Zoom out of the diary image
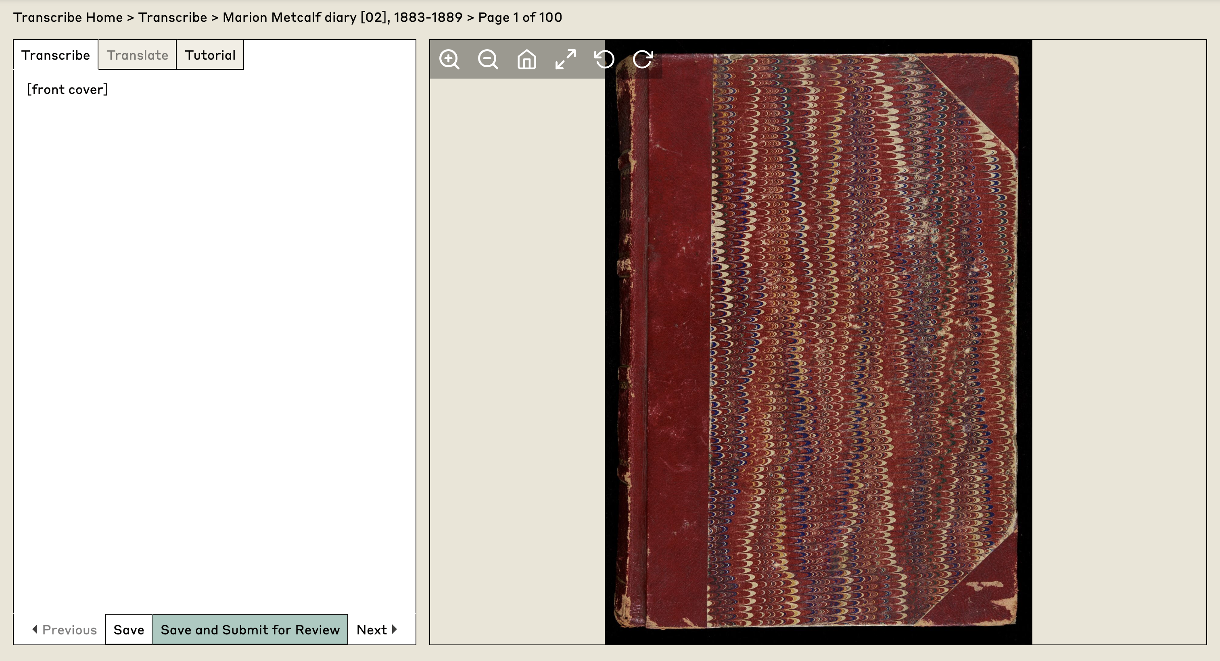The image size is (1220, 661). pos(488,59)
